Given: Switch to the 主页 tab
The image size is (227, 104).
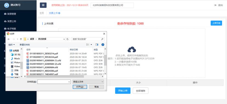Looking at the screenshot, I should pyautogui.click(x=42, y=13).
